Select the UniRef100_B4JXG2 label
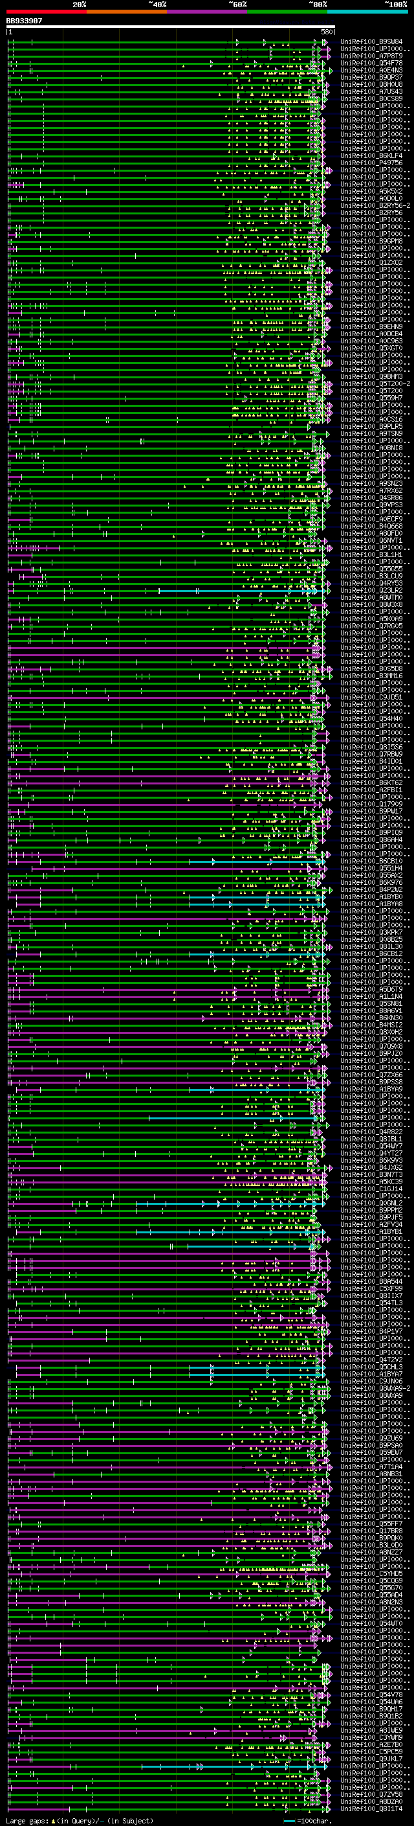This screenshot has height=1826, width=414. 371,1167
